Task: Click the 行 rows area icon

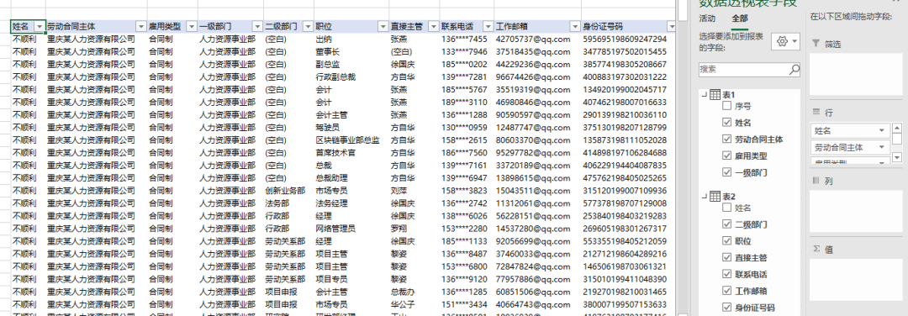Action: click(816, 113)
